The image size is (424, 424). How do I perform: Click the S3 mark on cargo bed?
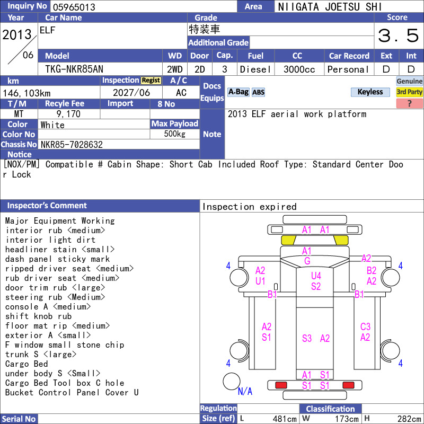tap(307, 338)
